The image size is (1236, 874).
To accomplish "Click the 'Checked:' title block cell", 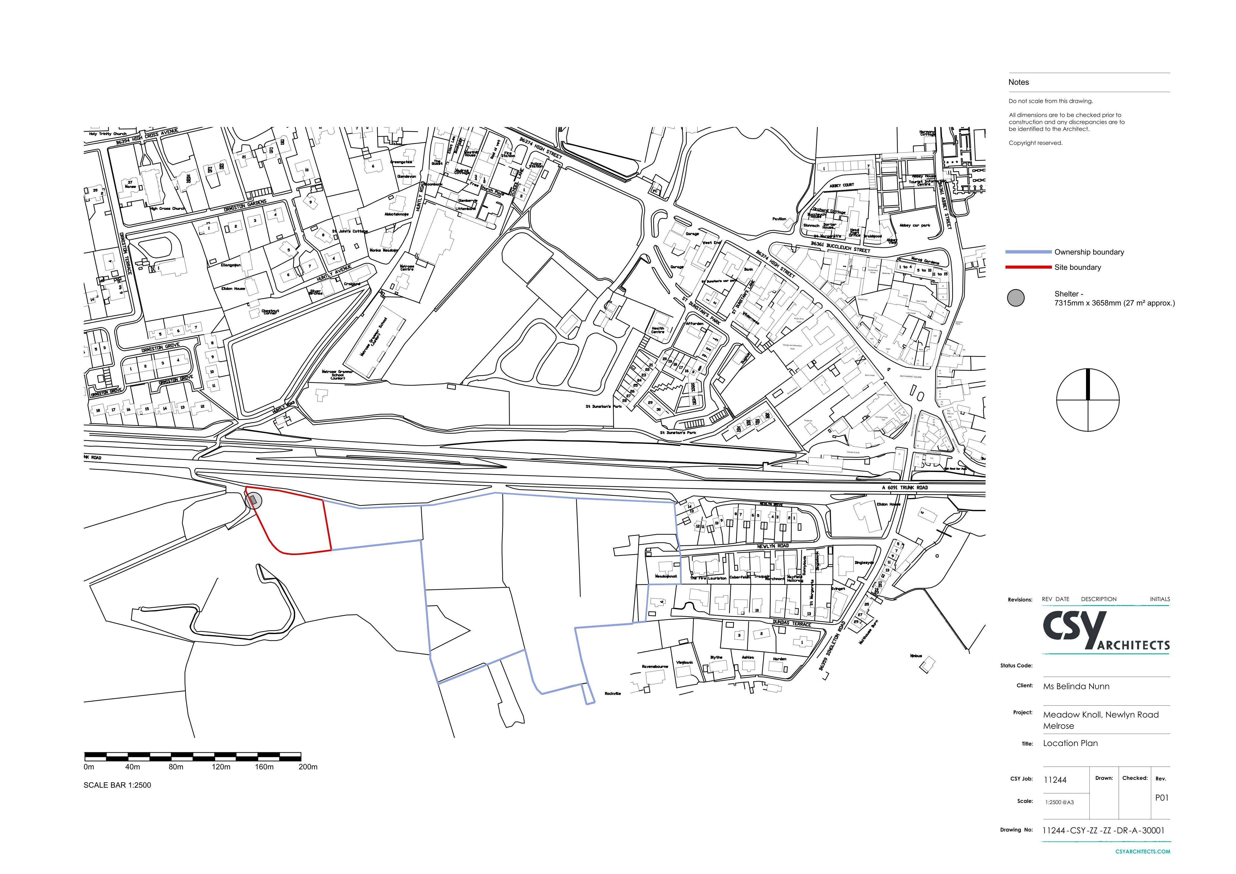I will (x=1135, y=778).
